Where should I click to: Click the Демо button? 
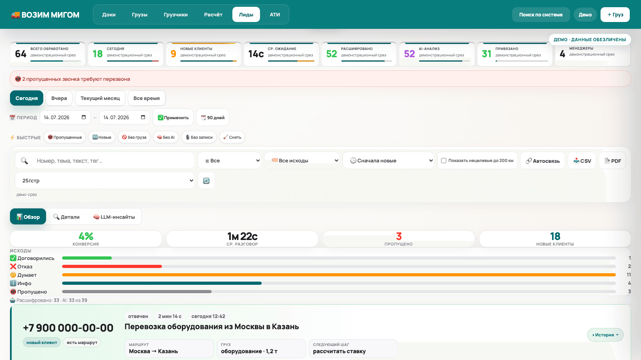tap(585, 15)
